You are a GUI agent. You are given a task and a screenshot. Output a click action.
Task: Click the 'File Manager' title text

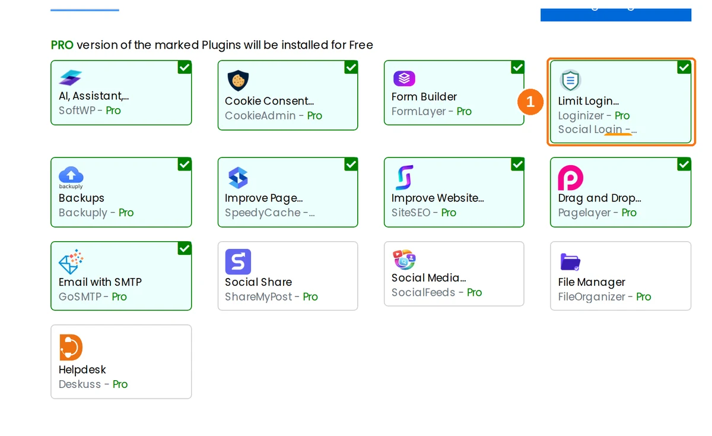[x=592, y=282]
